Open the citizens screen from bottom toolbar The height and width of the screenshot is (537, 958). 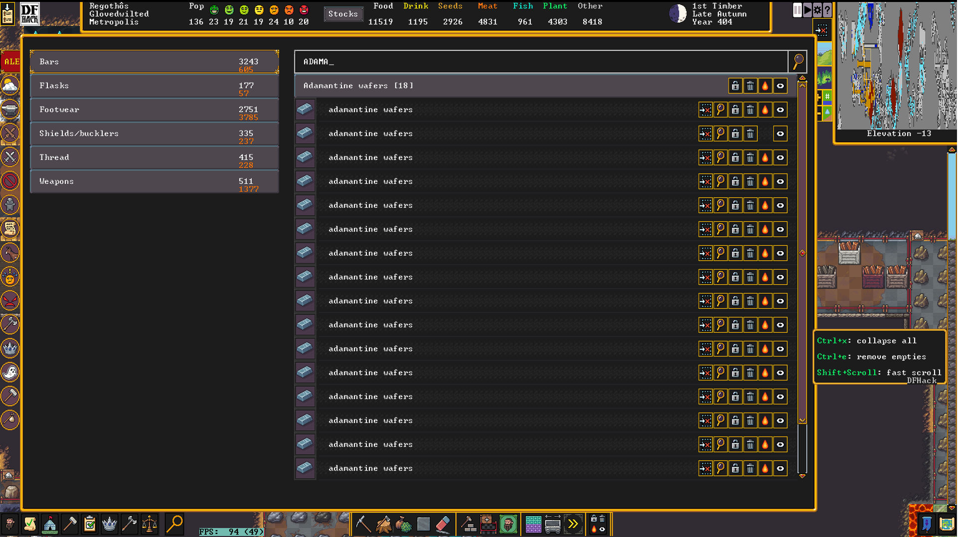pos(10,524)
